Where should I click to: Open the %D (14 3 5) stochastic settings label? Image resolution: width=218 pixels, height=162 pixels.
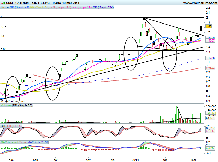pyautogui.click(x=14, y=126)
